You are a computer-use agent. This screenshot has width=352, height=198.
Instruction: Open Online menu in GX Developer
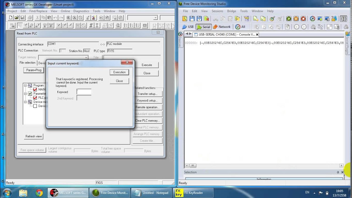click(65, 11)
